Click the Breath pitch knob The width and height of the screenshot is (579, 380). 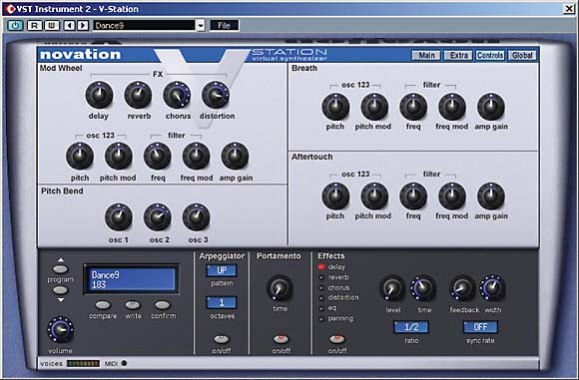(x=335, y=107)
